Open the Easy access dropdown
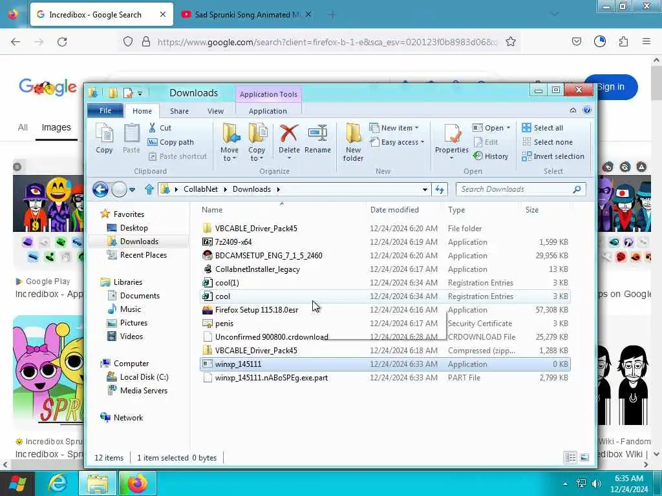The image size is (662, 496). pyautogui.click(x=397, y=142)
